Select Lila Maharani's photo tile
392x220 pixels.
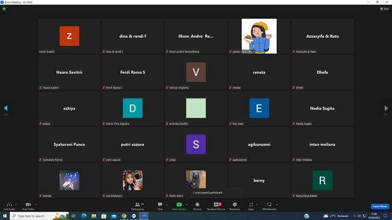(x=132, y=180)
